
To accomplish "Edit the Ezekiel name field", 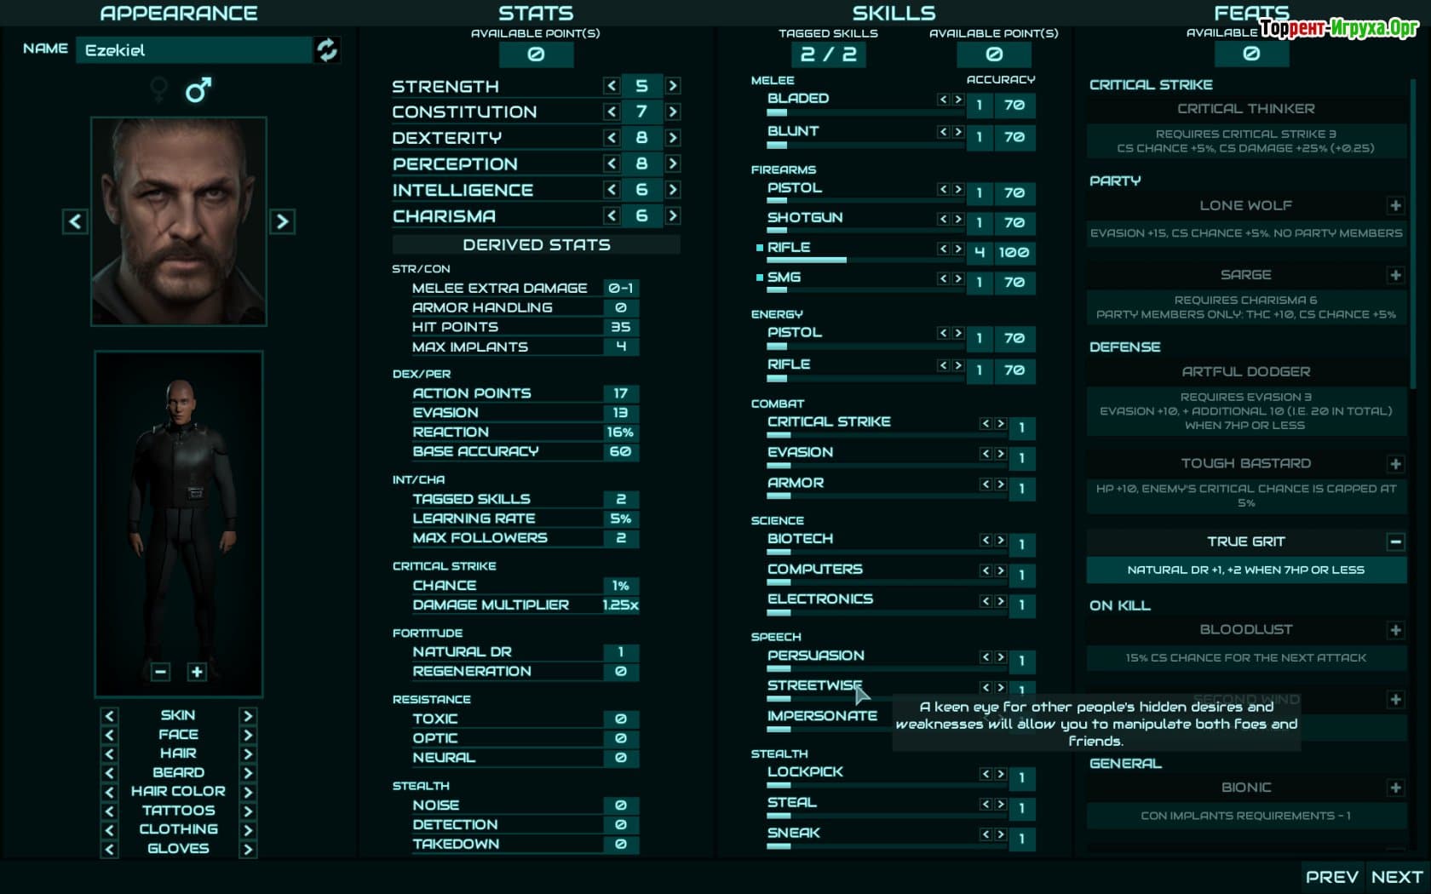I will point(194,50).
